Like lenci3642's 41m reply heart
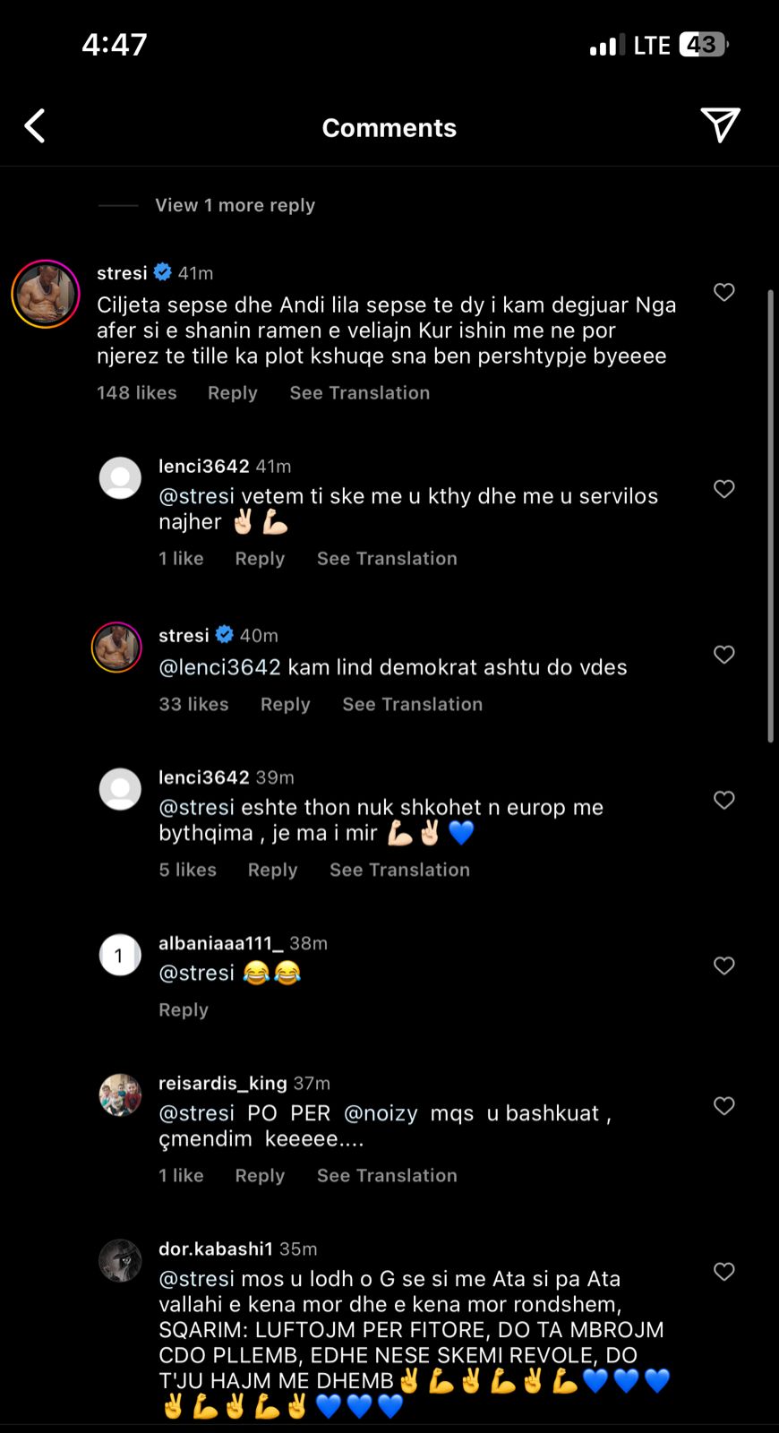 coord(723,488)
